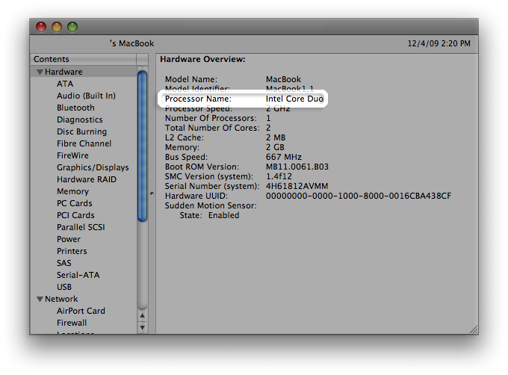Click the date 12/4/09 2:20 PM
508x375 pixels.
(x=439, y=44)
